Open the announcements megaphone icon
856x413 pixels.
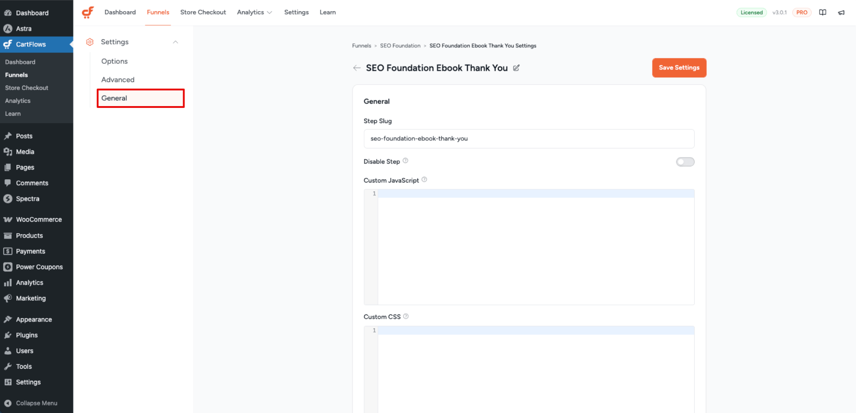[841, 12]
